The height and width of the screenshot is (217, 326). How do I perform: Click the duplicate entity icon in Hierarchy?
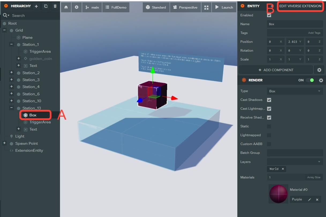pos(46,6)
